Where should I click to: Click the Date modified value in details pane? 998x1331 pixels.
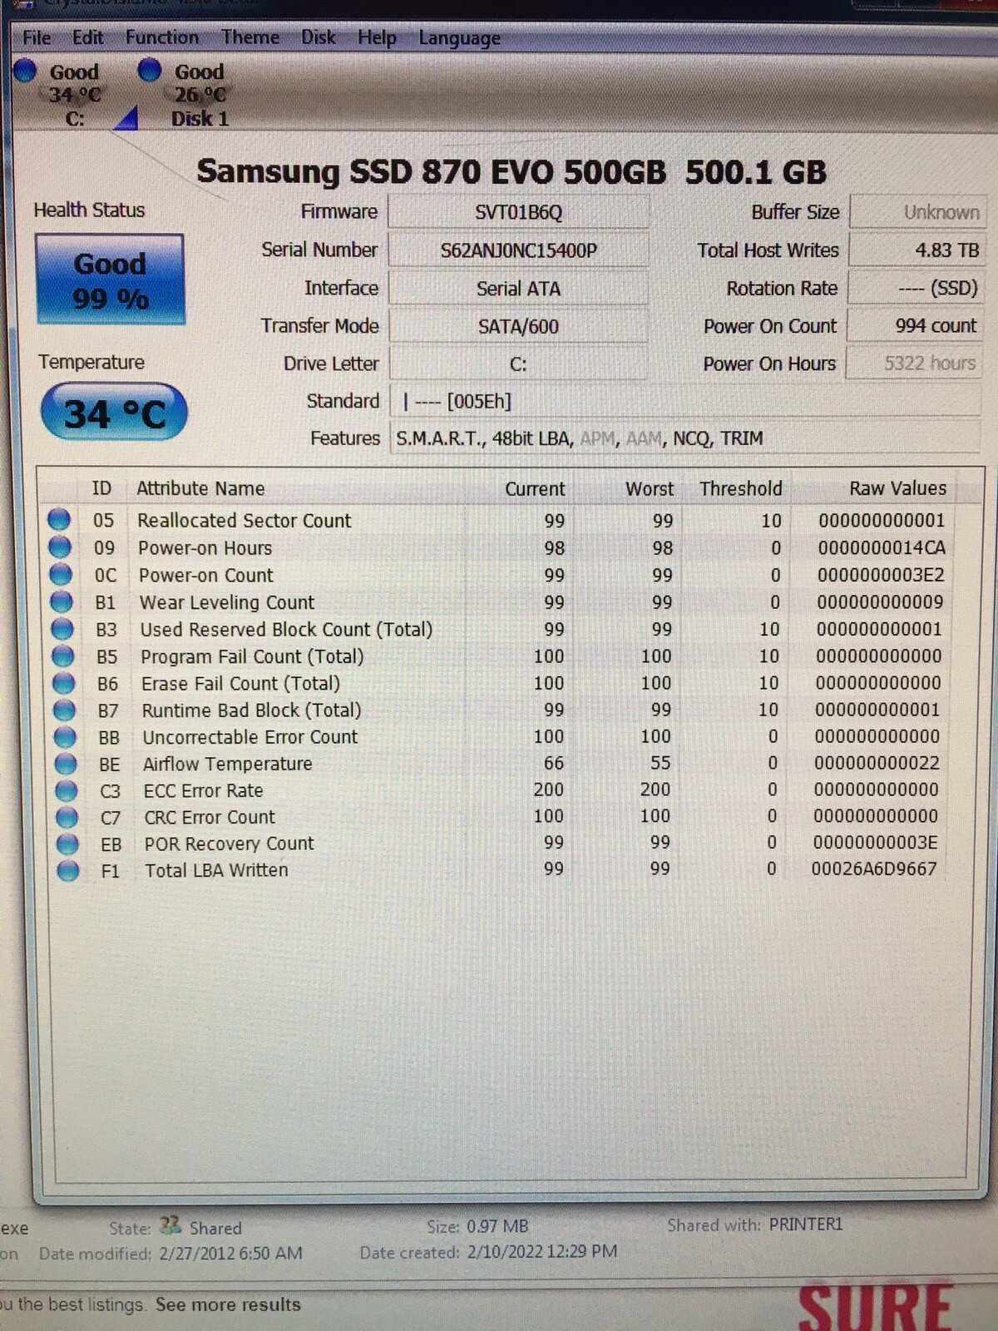pyautogui.click(x=230, y=1253)
